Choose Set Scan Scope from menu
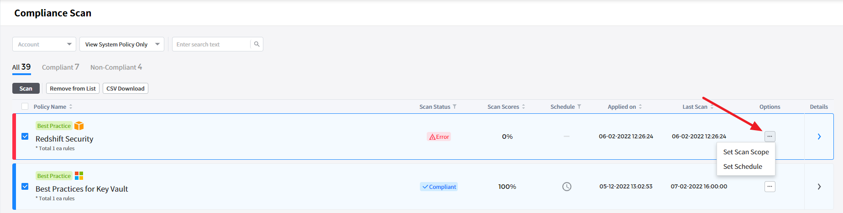 [746, 152]
